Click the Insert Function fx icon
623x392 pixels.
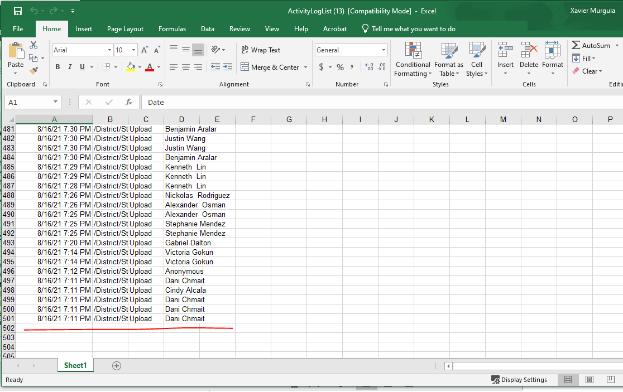[x=129, y=103]
